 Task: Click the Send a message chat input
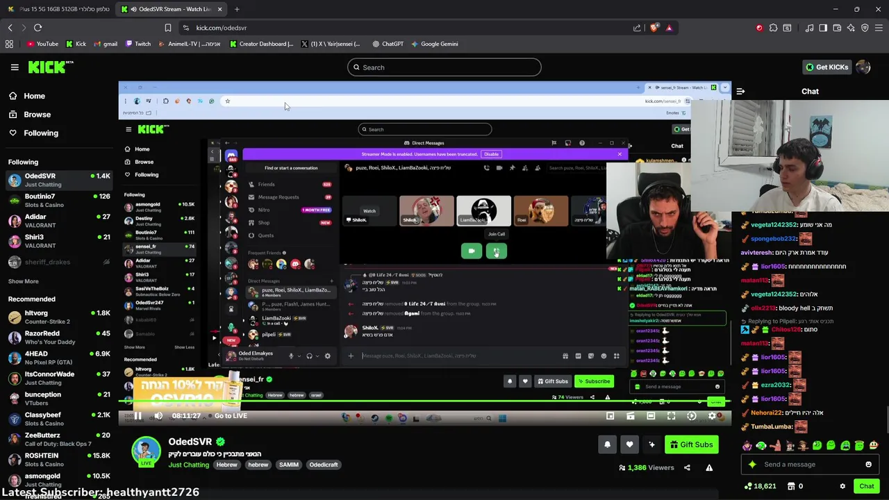(809, 465)
